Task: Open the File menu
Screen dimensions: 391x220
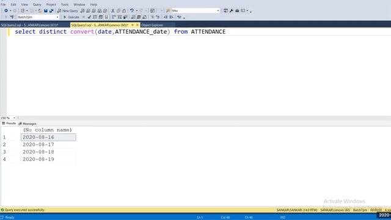Action: tap(3, 4)
